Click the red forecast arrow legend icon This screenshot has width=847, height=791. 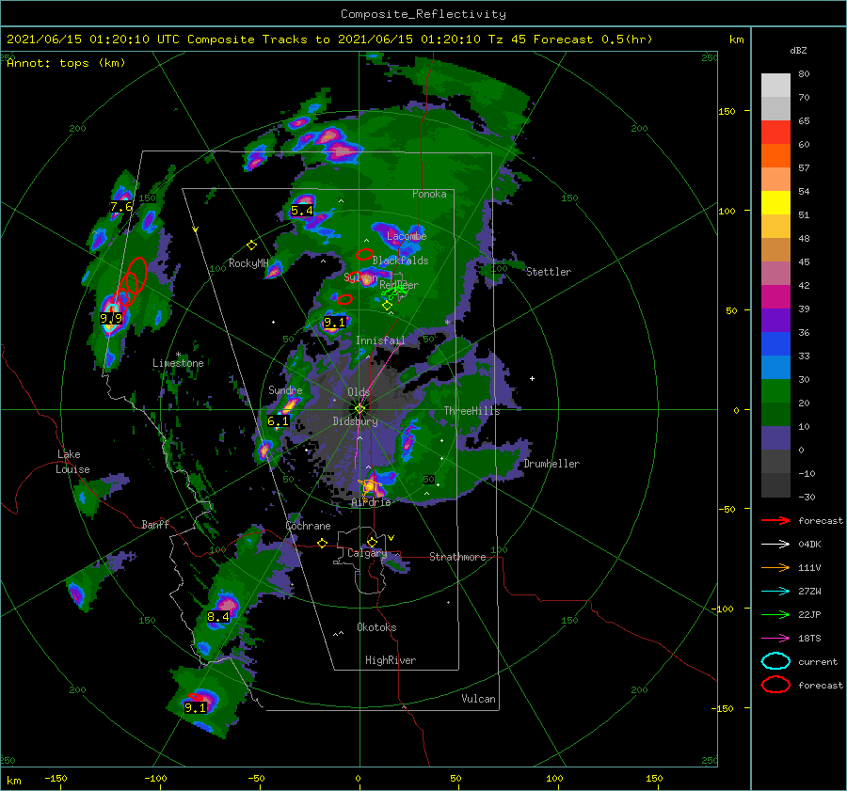click(775, 520)
